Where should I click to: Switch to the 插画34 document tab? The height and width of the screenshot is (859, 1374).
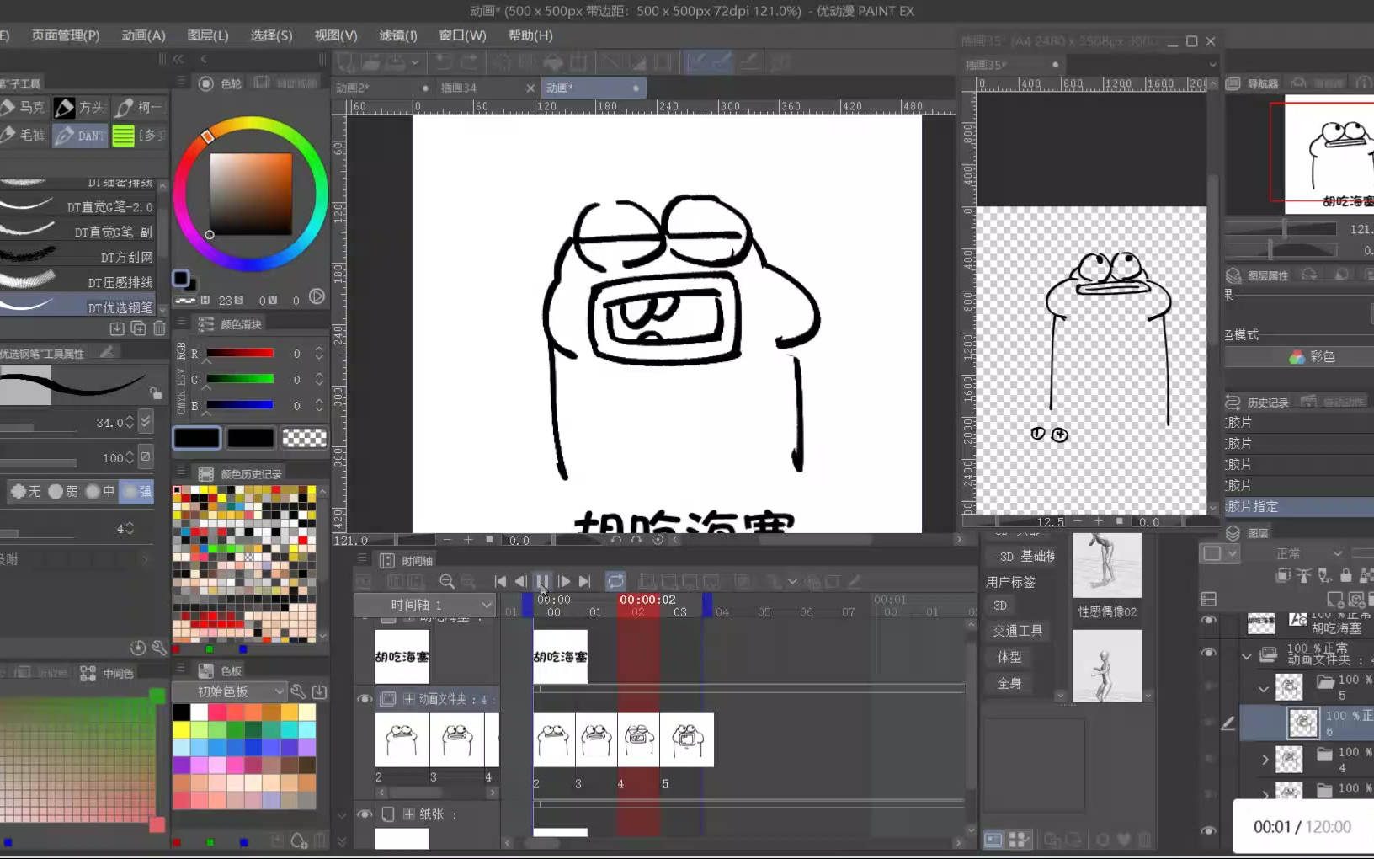coord(459,88)
